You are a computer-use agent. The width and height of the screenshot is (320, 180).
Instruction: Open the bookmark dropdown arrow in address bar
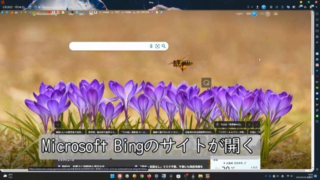(252, 7)
